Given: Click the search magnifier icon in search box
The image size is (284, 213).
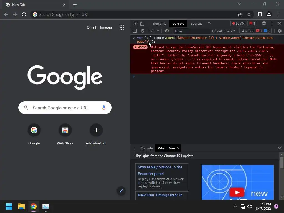Looking at the screenshot, I should (26, 108).
